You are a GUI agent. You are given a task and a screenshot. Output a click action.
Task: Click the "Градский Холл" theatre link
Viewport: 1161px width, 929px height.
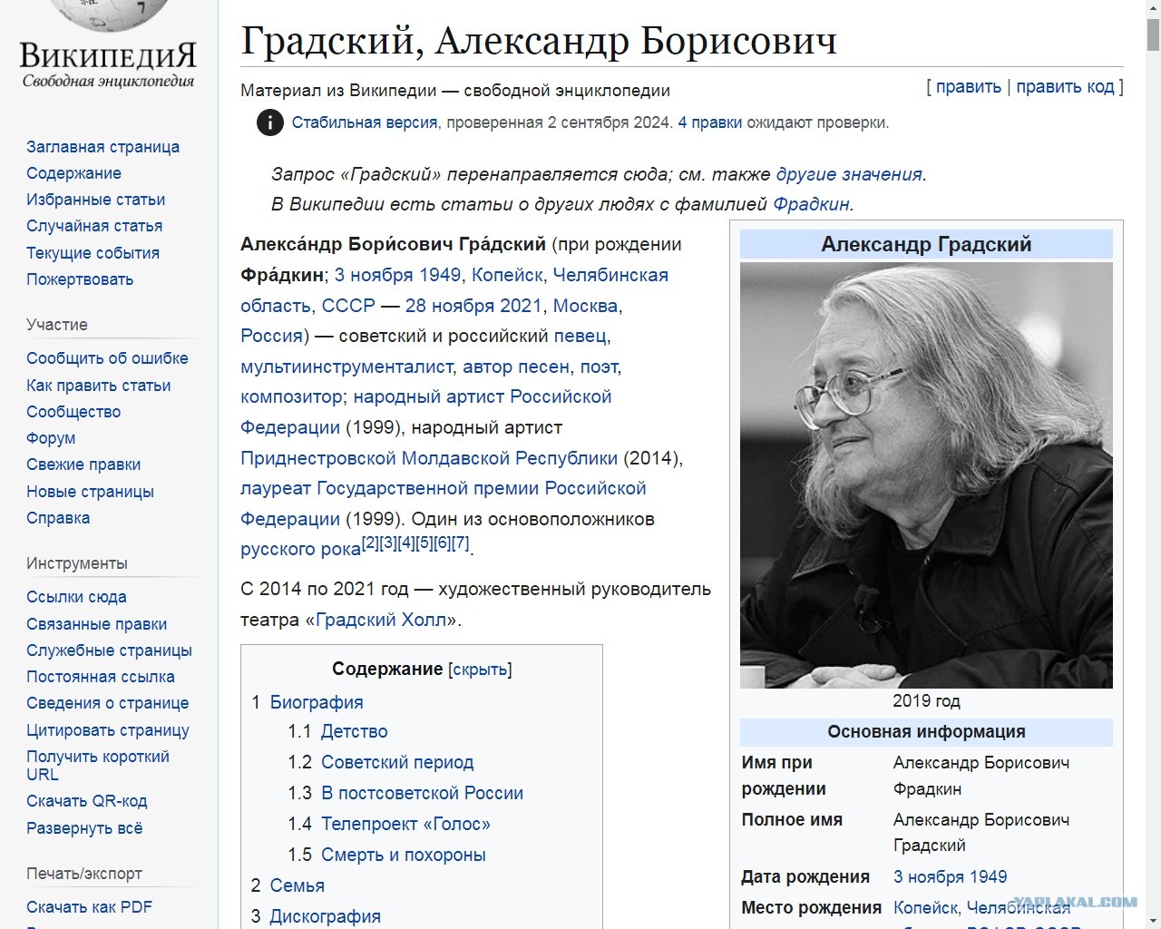tap(381, 620)
